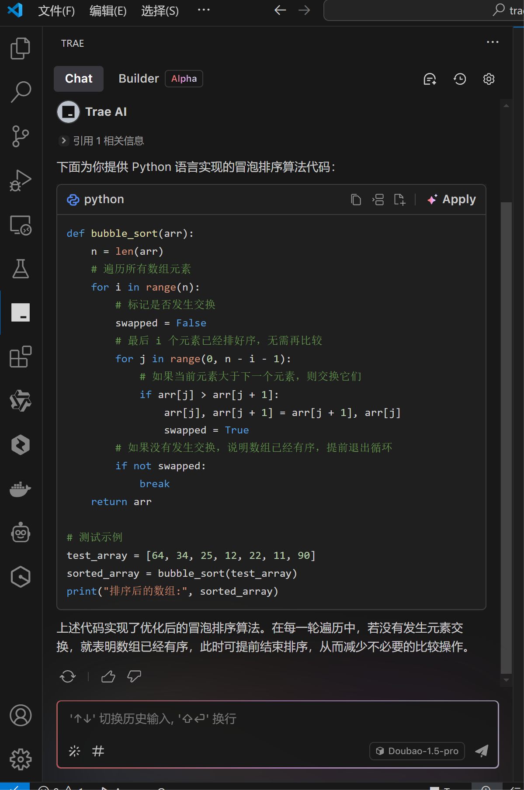The height and width of the screenshot is (790, 524).
Task: Select the Trae AI activity bar icon
Action: coord(21,313)
